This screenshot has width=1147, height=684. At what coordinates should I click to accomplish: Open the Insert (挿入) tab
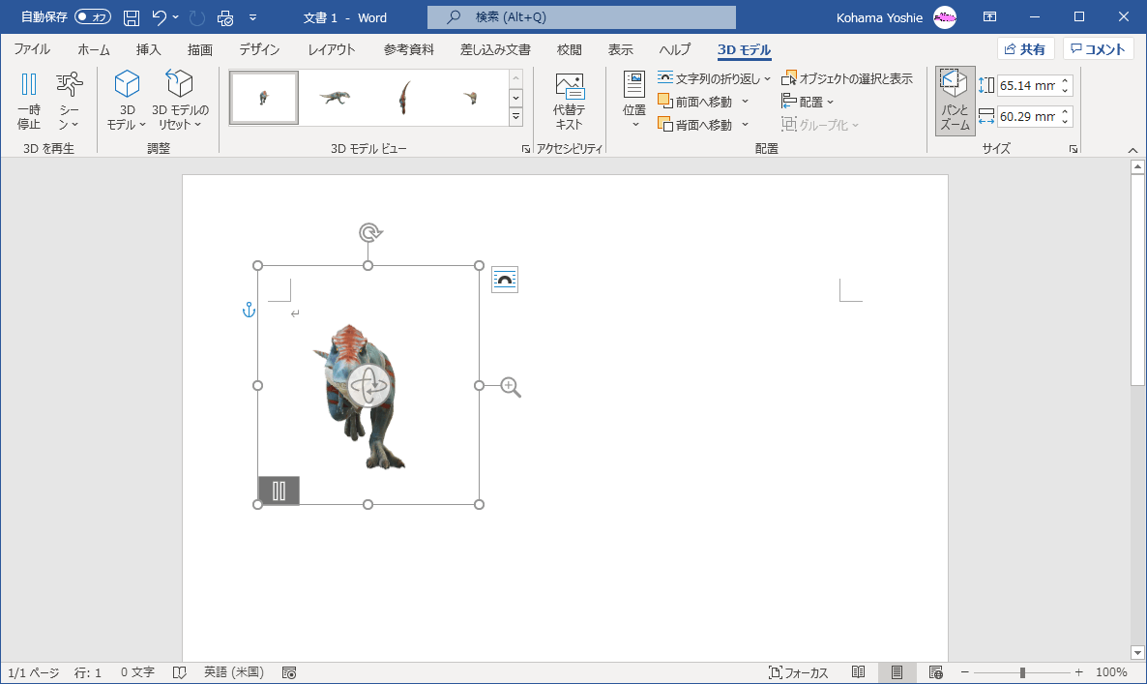pyautogui.click(x=148, y=50)
